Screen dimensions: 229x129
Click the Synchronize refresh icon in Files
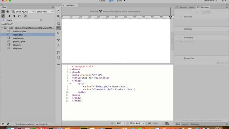coord(19,16)
